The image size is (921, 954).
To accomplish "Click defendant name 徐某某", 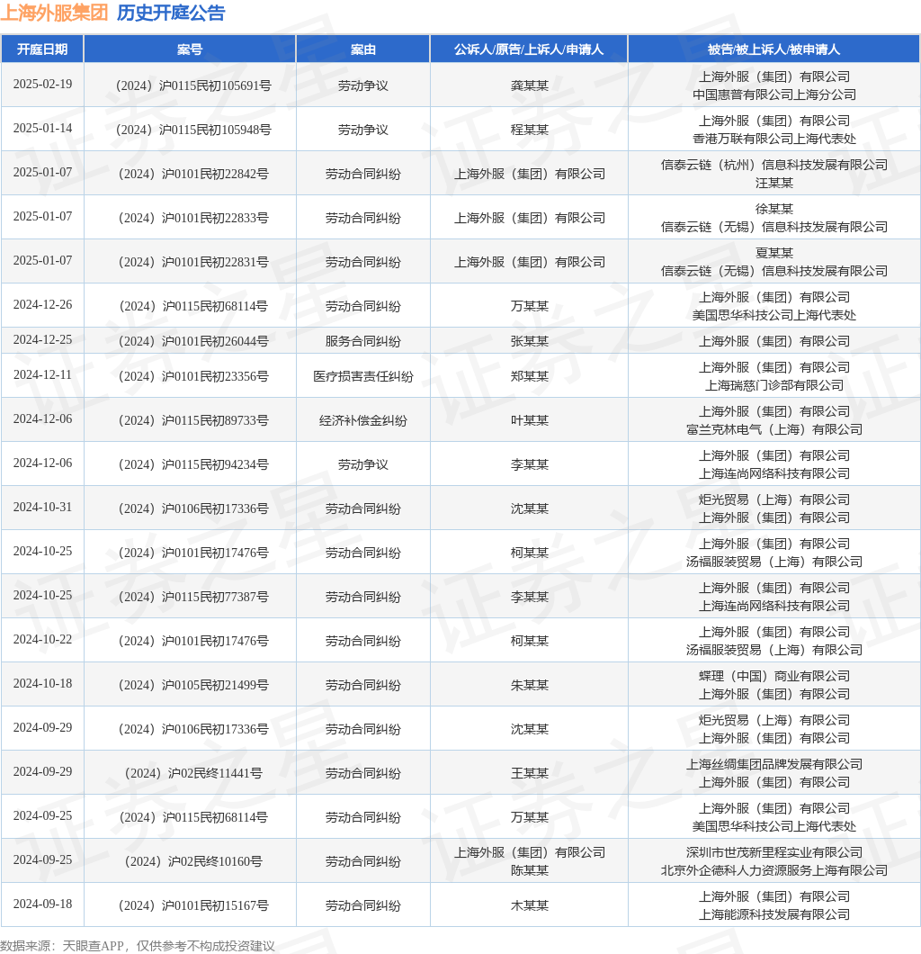I will click(773, 209).
